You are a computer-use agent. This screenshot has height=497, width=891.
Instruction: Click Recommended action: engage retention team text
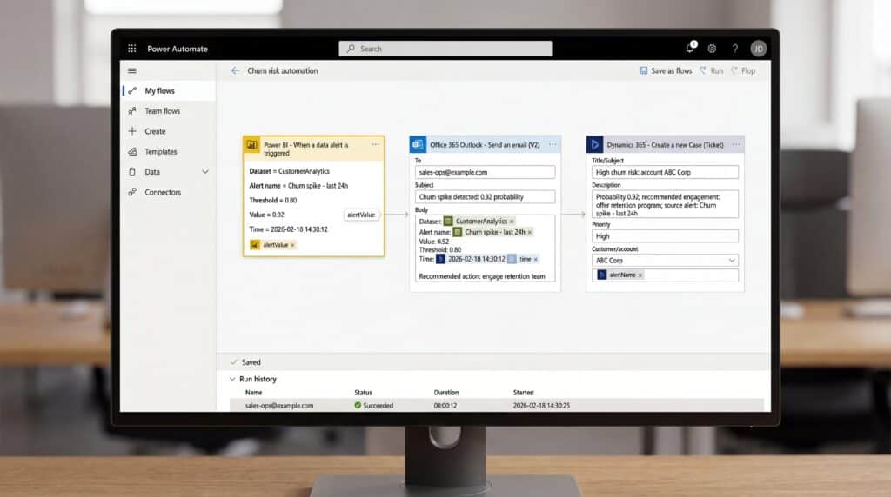coord(482,276)
